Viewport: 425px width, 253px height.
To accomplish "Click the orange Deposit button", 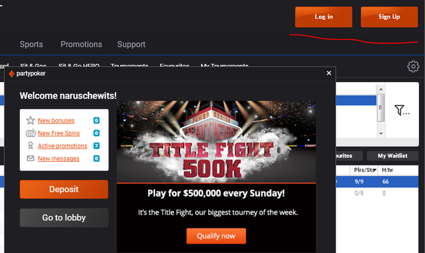I will coord(64,189).
